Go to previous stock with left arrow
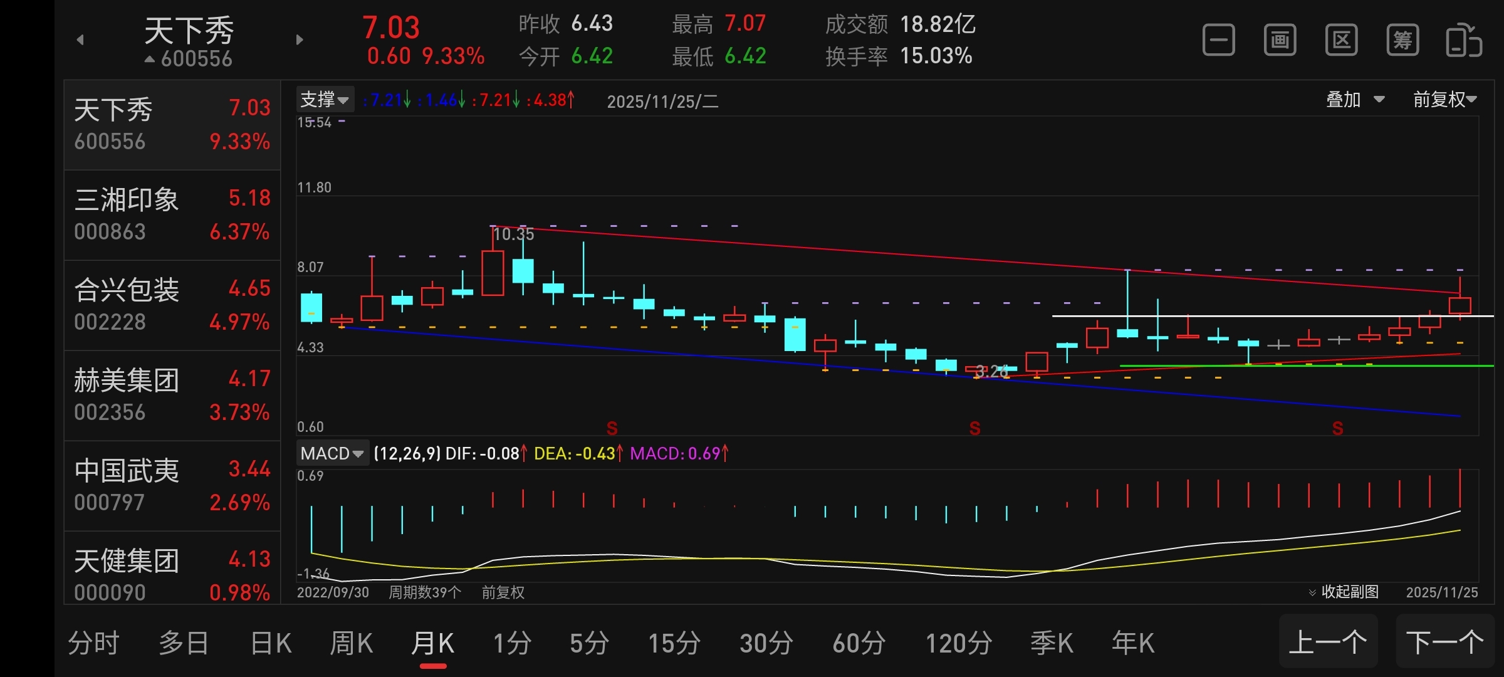This screenshot has width=1504, height=677. (80, 40)
